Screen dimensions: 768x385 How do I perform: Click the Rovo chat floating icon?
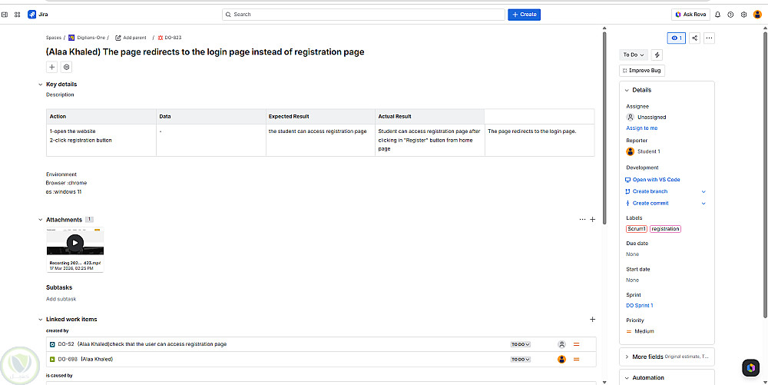click(750, 368)
